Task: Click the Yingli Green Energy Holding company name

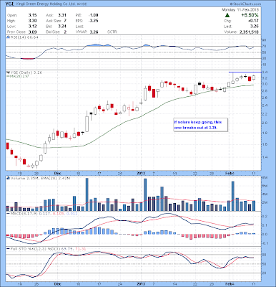Action: click(x=45, y=4)
